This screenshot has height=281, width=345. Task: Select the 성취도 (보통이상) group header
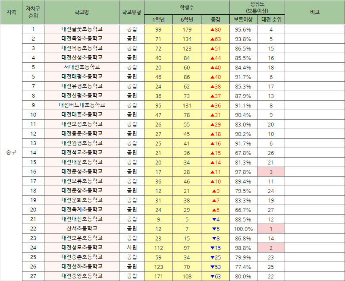[257, 7]
